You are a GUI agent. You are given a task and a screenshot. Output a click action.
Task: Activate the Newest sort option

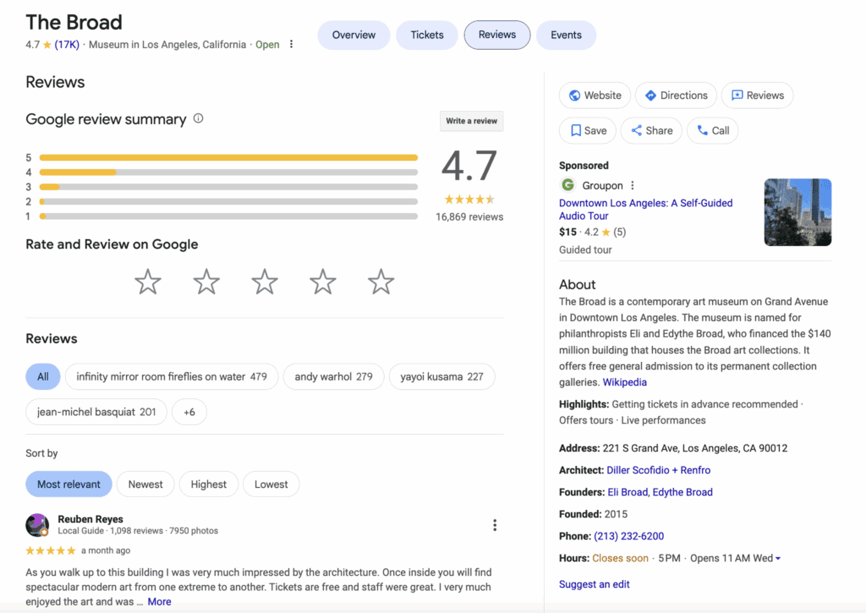[145, 484]
